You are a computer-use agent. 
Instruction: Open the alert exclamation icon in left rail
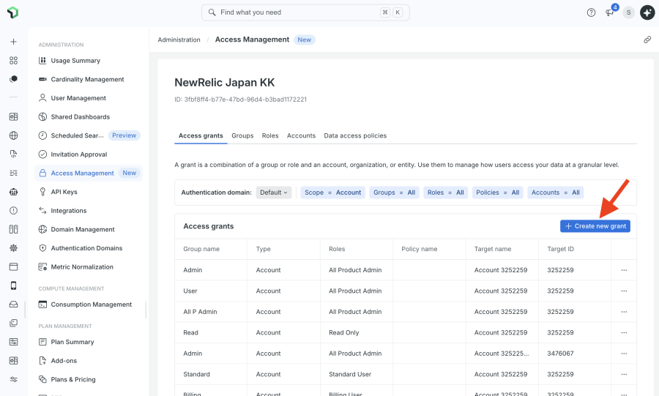tap(13, 210)
